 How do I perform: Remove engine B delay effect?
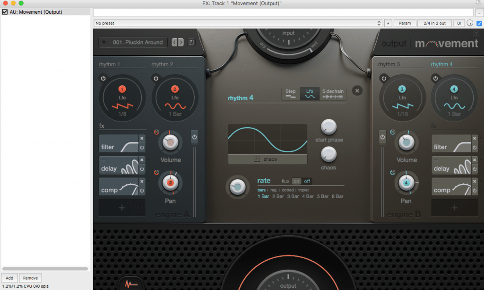(x=475, y=160)
